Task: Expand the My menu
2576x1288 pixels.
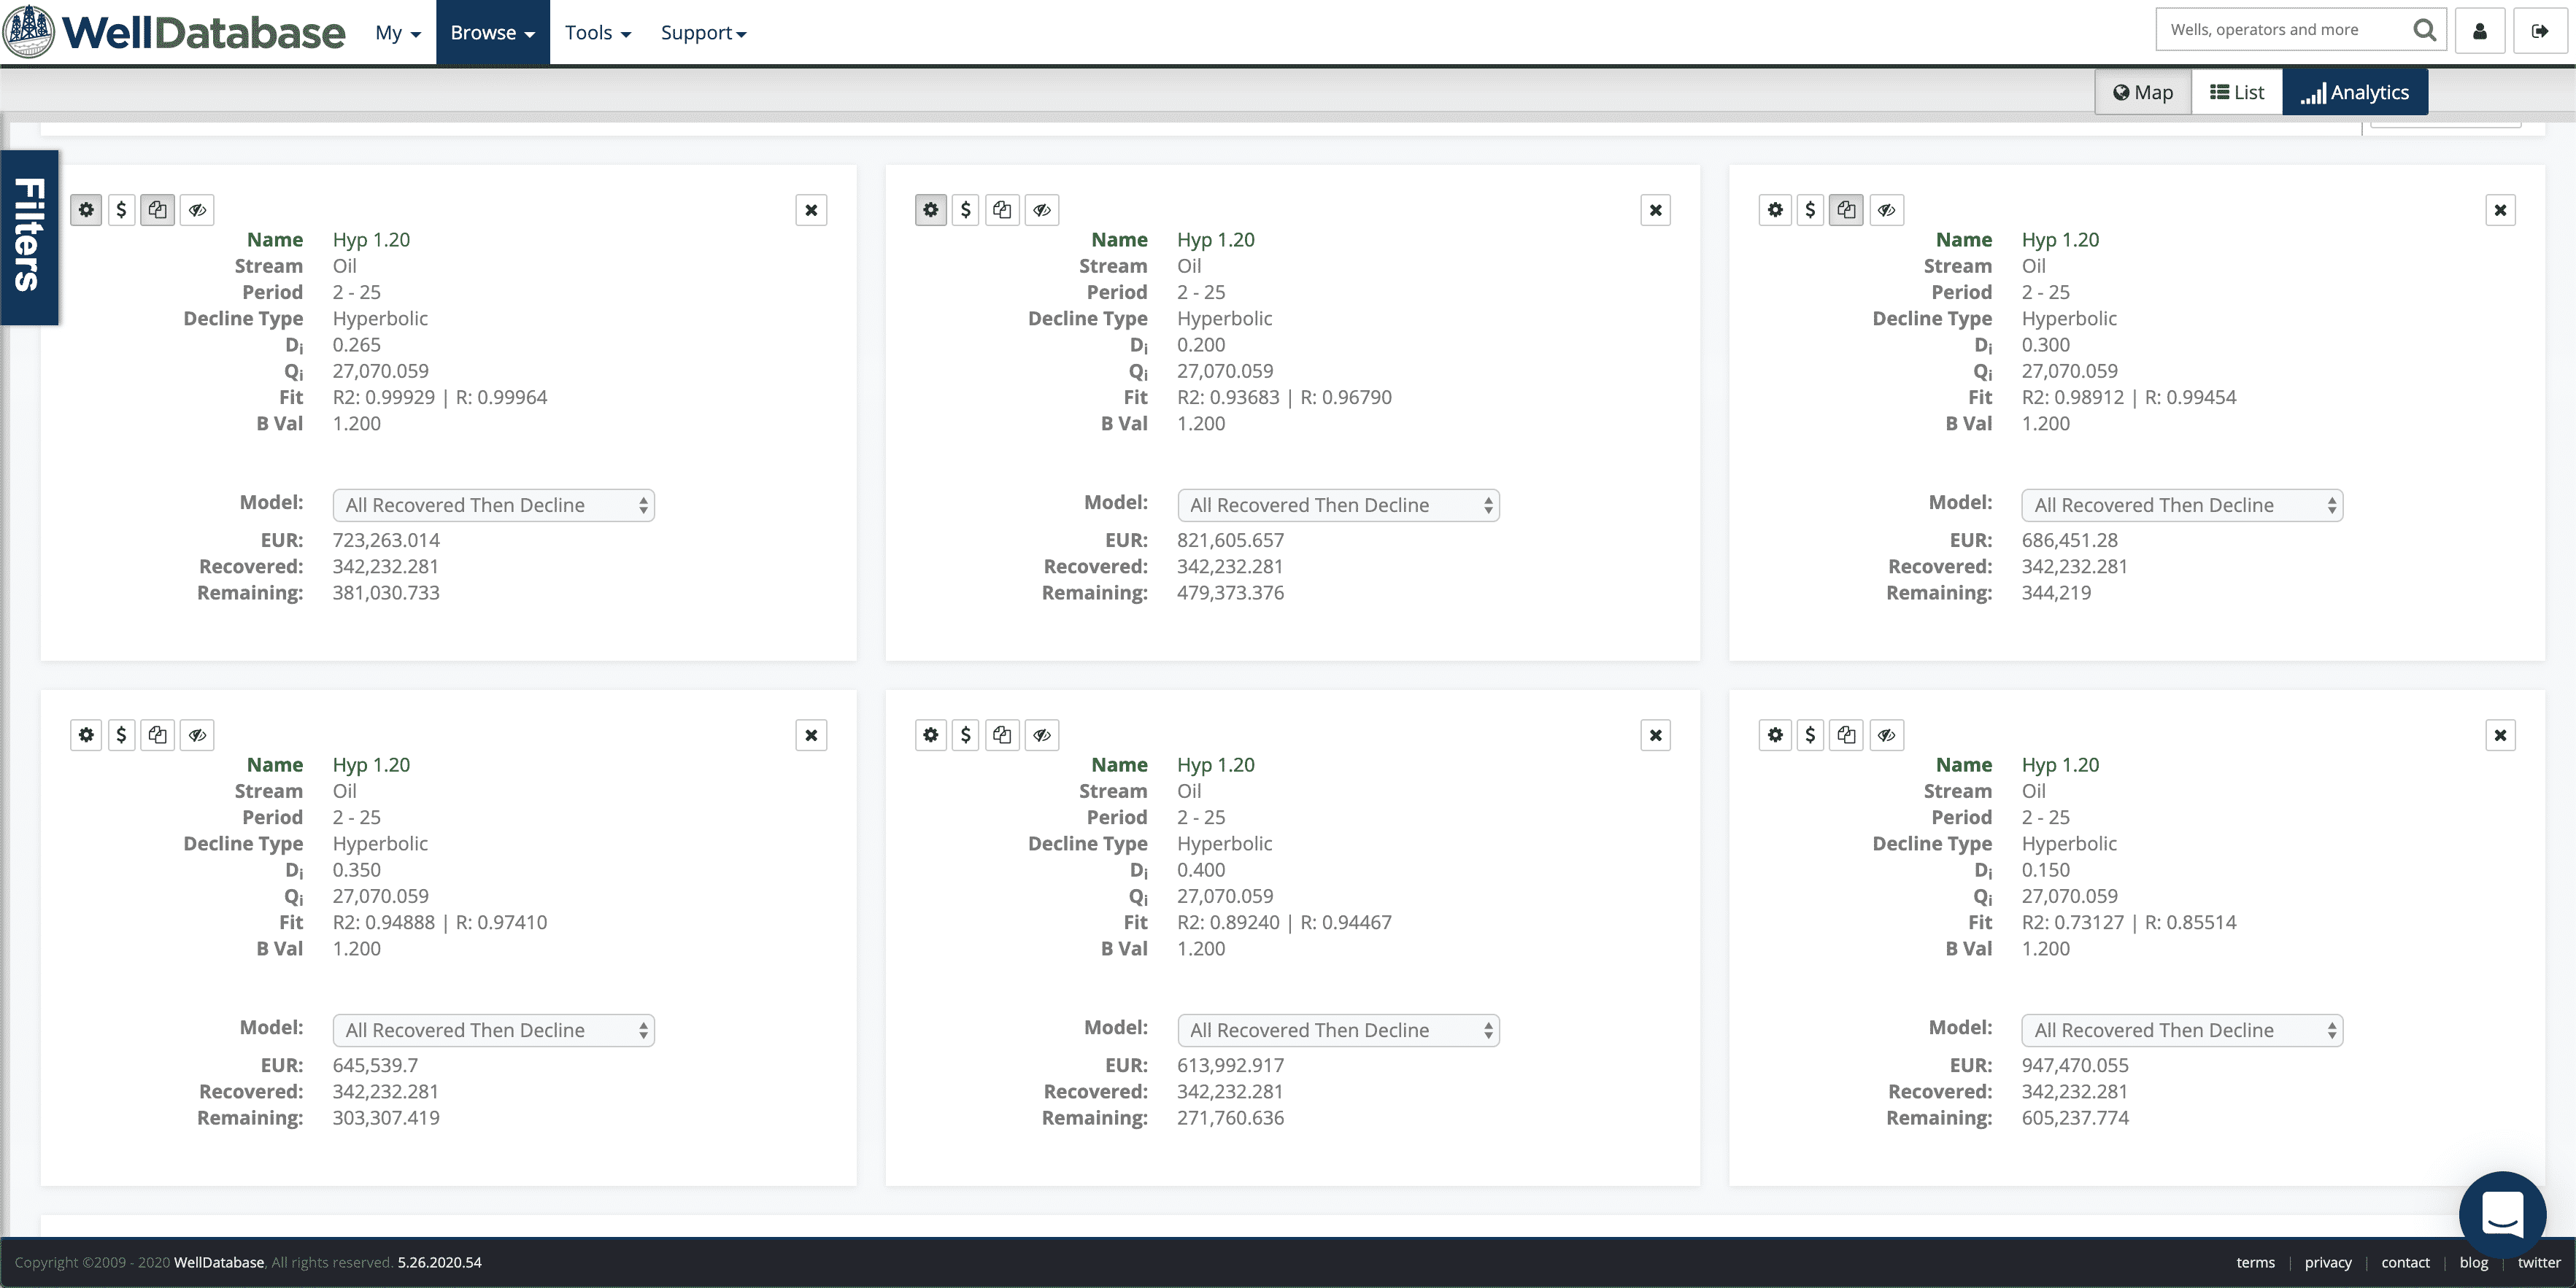Action: click(398, 33)
